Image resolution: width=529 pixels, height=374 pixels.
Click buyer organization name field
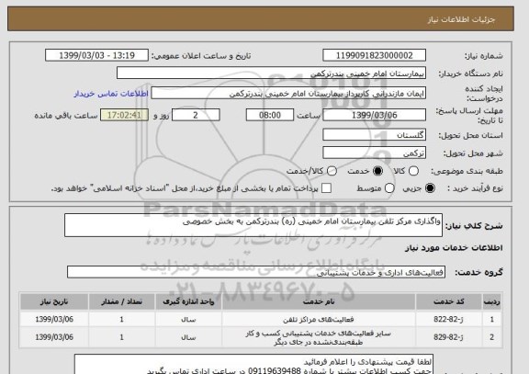pos(271,74)
